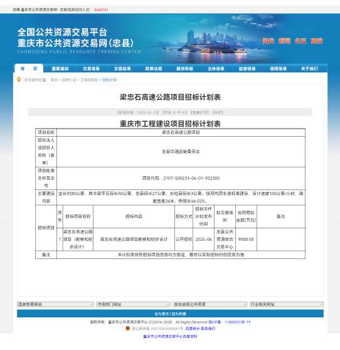The height and width of the screenshot is (350, 340).
Task: Click the red visitor count number
Action: pos(101,9)
